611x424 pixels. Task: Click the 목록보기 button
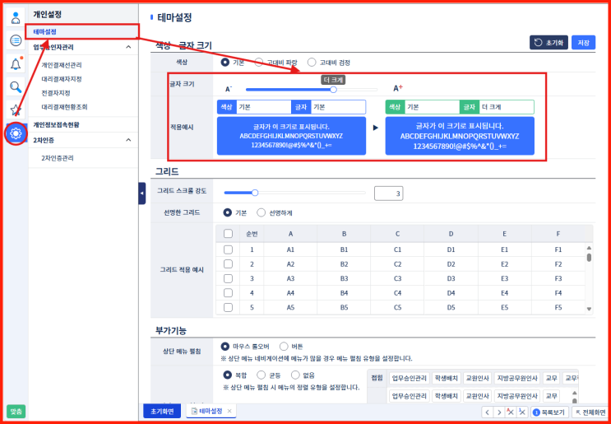(x=550, y=412)
